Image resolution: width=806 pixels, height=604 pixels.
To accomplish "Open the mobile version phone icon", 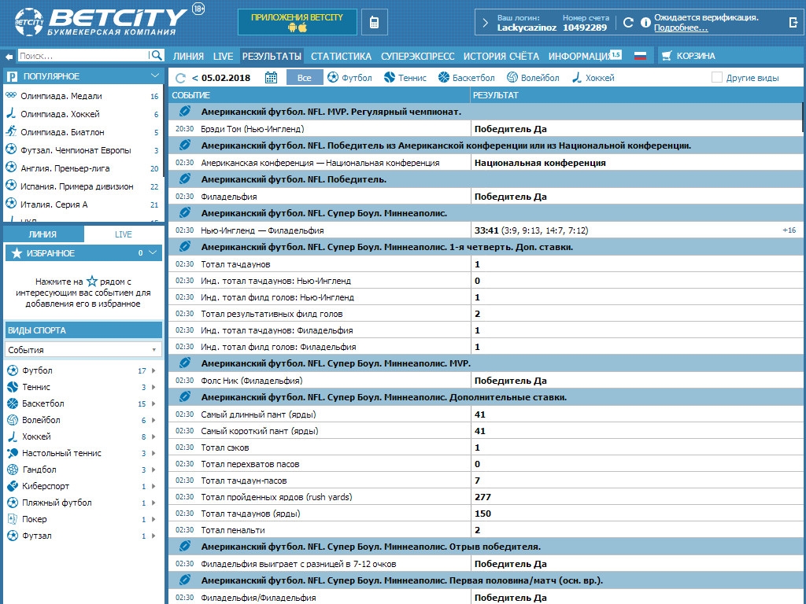I will [375, 23].
